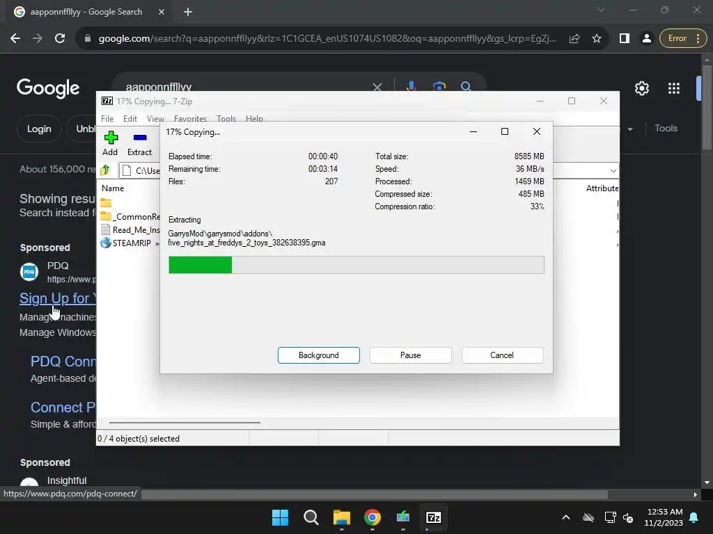This screenshot has width=713, height=534.
Task: Click the Add toolbar icon in 7-Zip
Action: pyautogui.click(x=111, y=143)
